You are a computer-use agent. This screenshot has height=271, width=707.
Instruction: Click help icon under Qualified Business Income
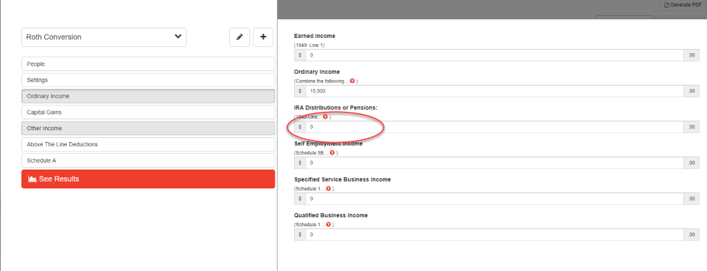click(x=328, y=225)
